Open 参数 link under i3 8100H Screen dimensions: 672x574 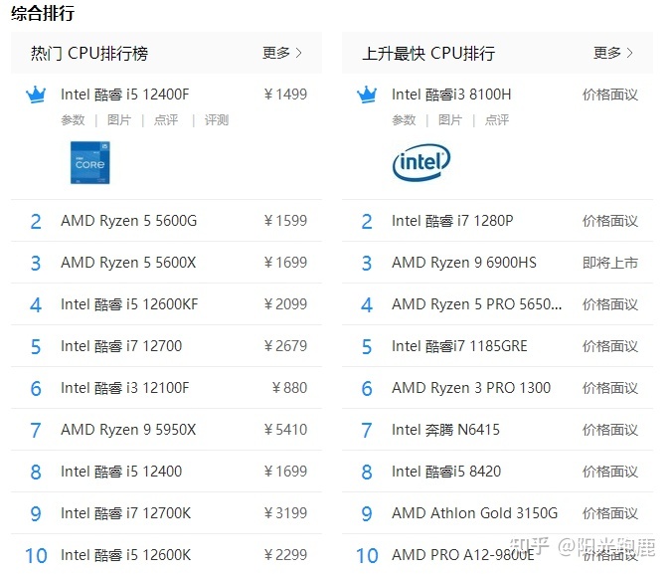point(404,120)
